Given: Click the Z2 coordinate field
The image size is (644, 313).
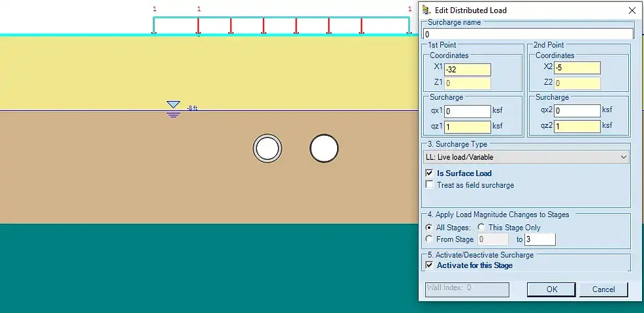Looking at the screenshot, I should point(578,83).
